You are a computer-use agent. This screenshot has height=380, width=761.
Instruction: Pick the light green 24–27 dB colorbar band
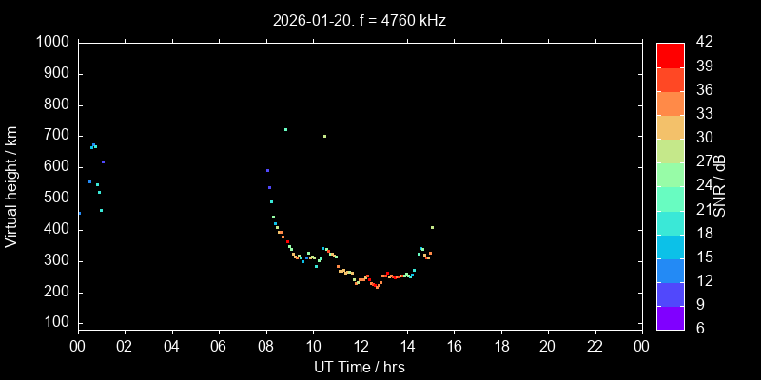point(670,175)
